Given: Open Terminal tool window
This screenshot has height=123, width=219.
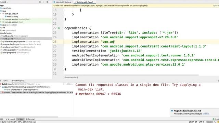Looking at the screenshot, I should [x=30, y=119].
